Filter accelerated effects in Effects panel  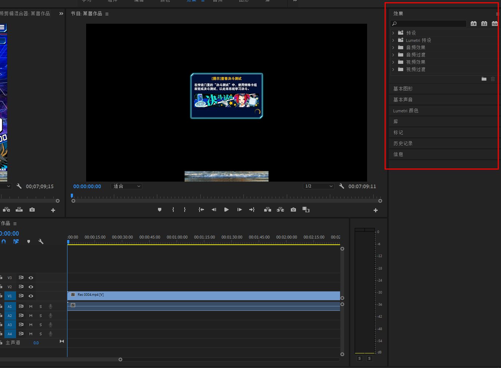tap(474, 24)
